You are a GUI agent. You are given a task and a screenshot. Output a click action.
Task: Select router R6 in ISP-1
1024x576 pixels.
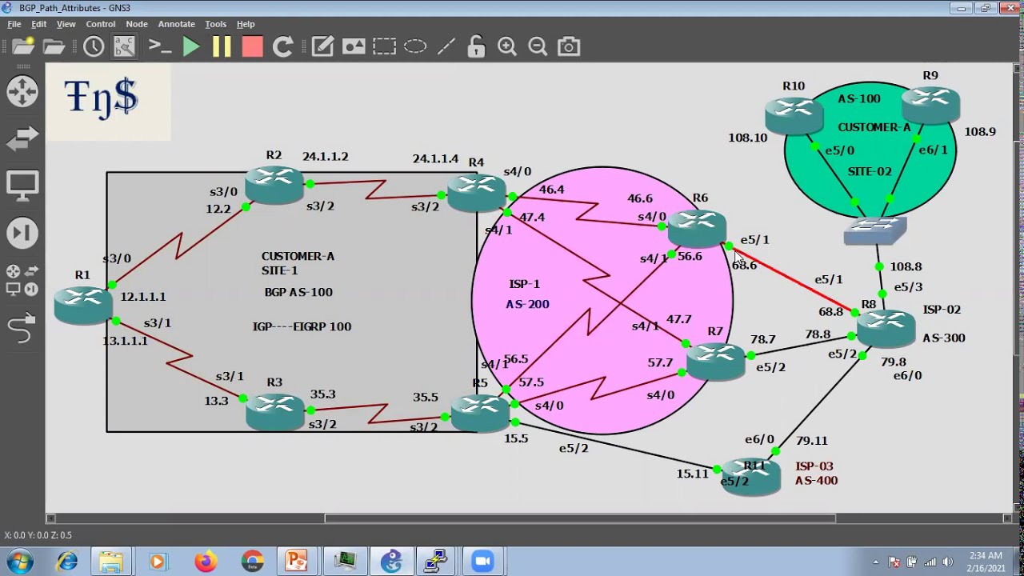[x=697, y=228]
